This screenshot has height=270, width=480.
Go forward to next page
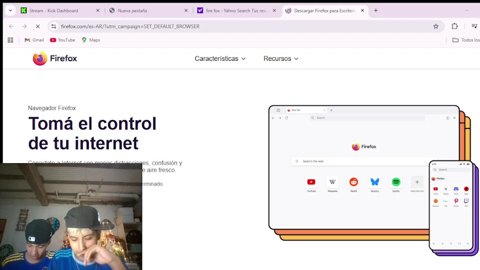pyautogui.click(x=24, y=26)
